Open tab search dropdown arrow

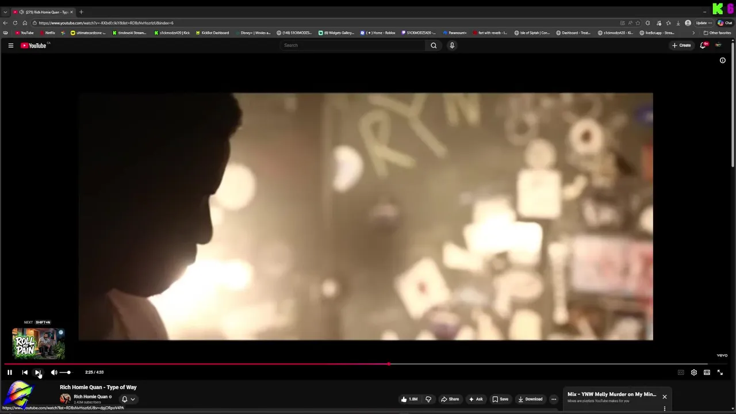(5, 12)
